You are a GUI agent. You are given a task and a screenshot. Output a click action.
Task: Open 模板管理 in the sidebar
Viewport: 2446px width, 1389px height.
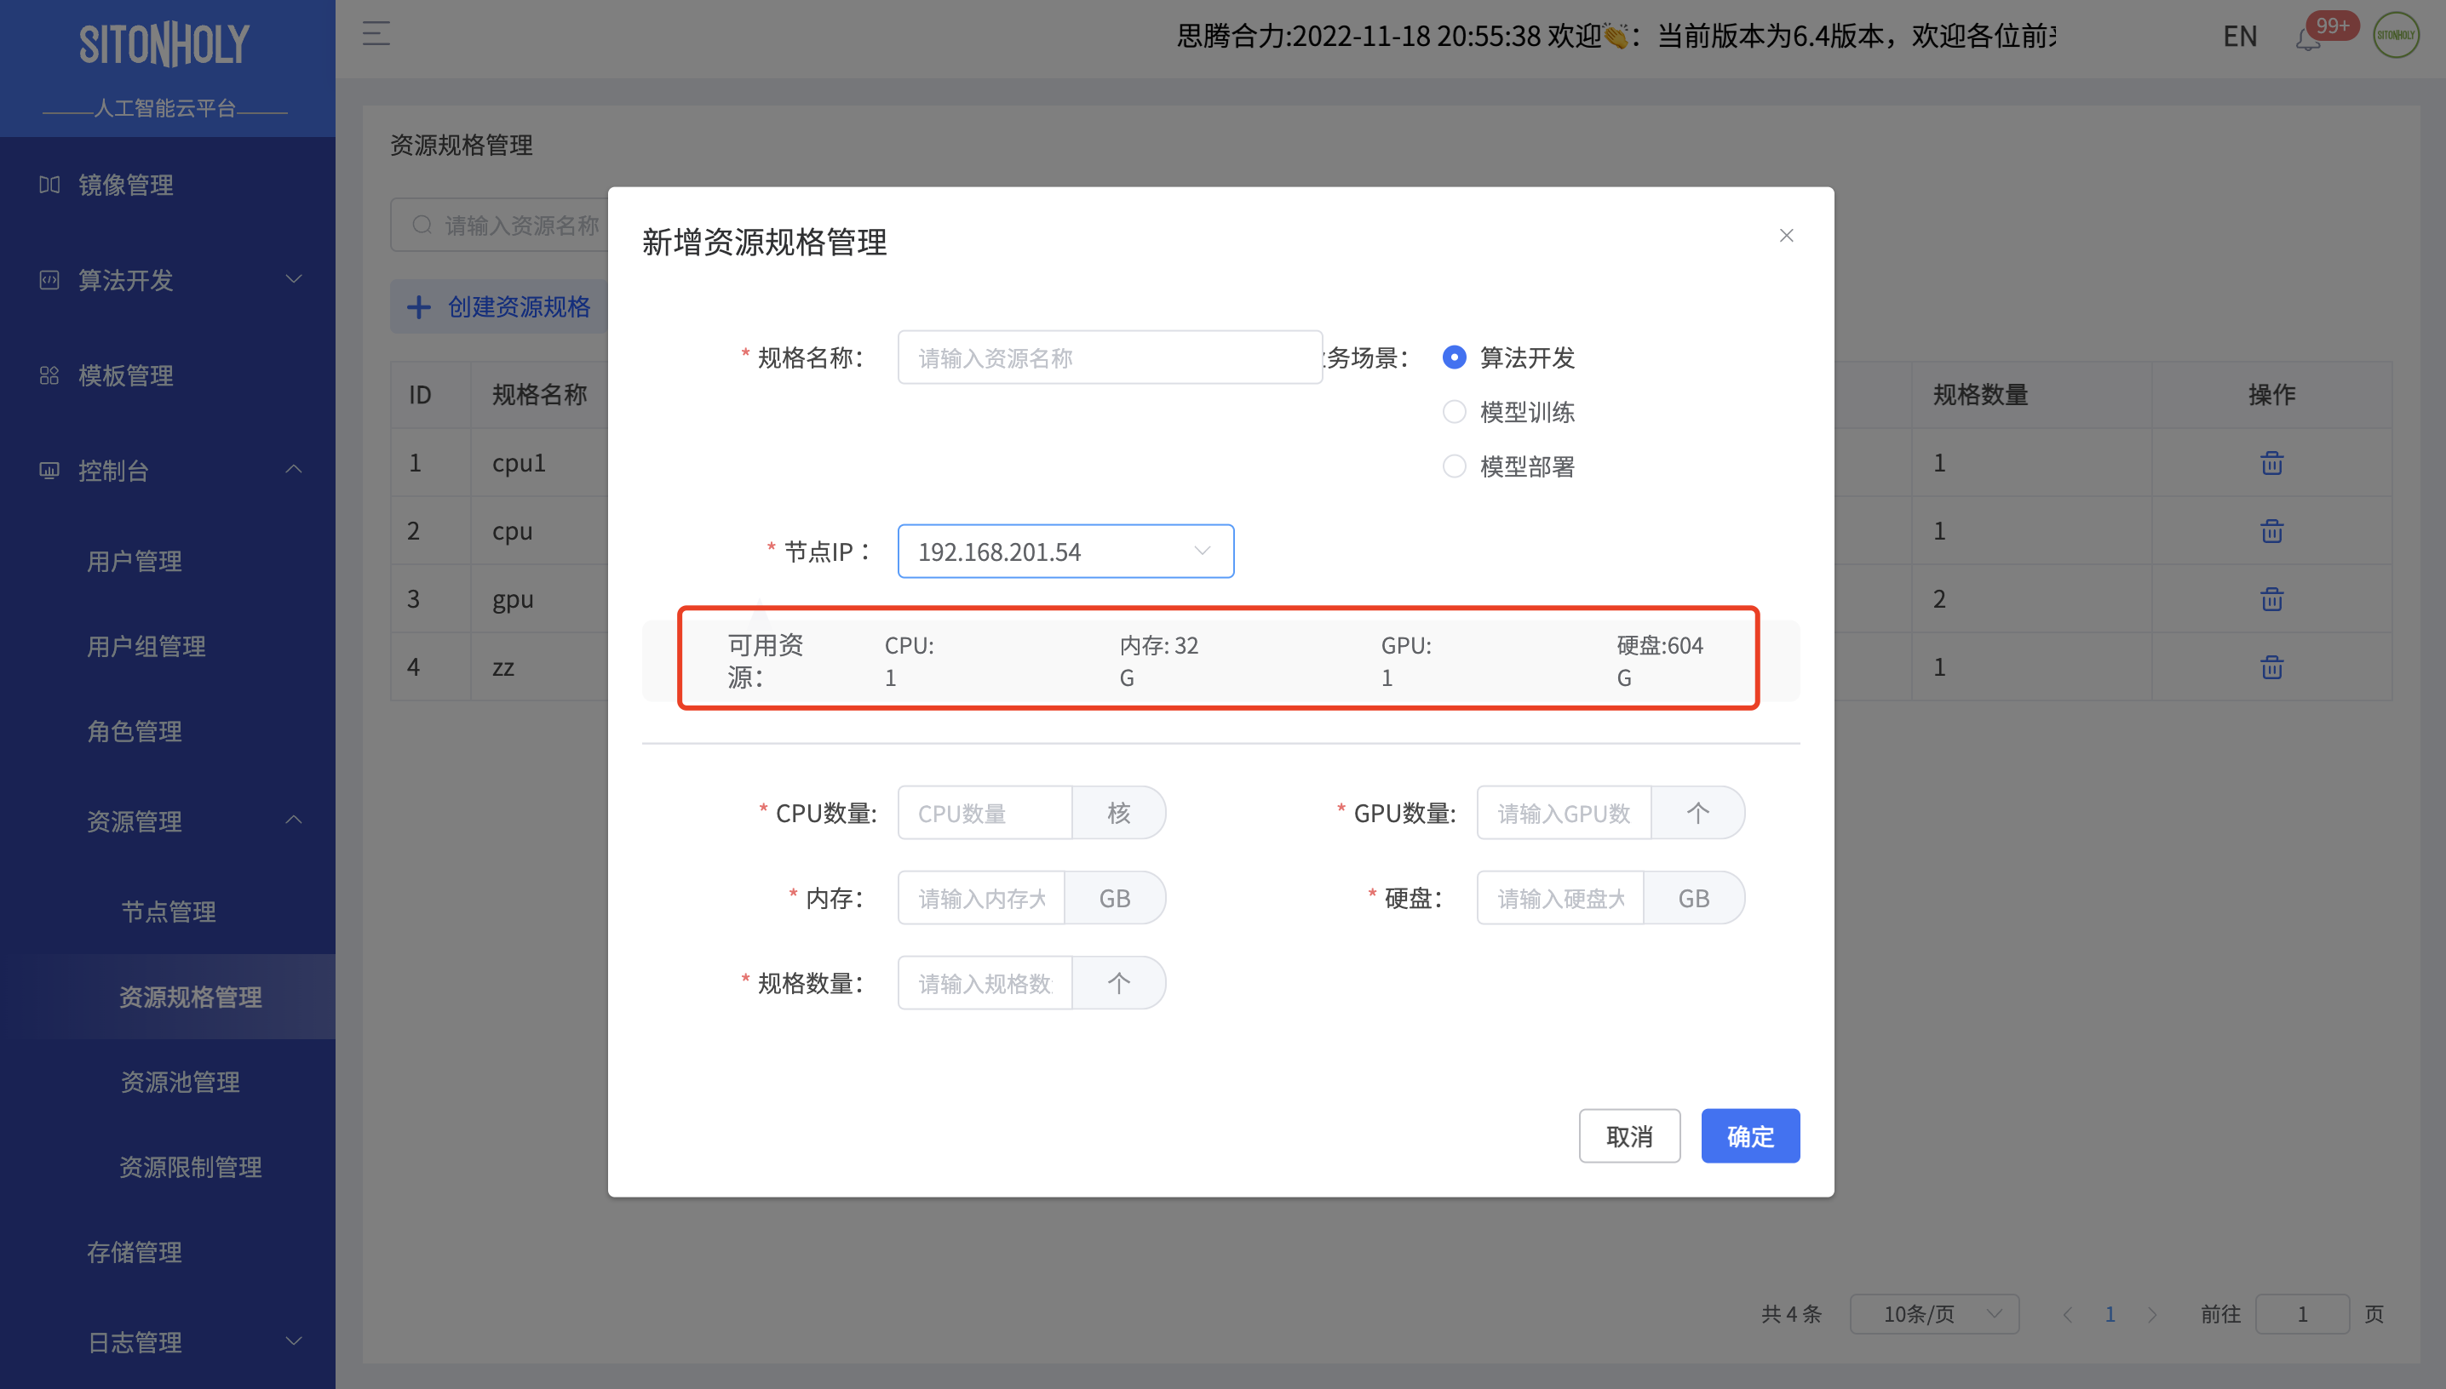point(126,375)
